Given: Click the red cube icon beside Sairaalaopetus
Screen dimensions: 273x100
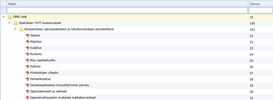Looking at the screenshot, I should [x=27, y=79].
